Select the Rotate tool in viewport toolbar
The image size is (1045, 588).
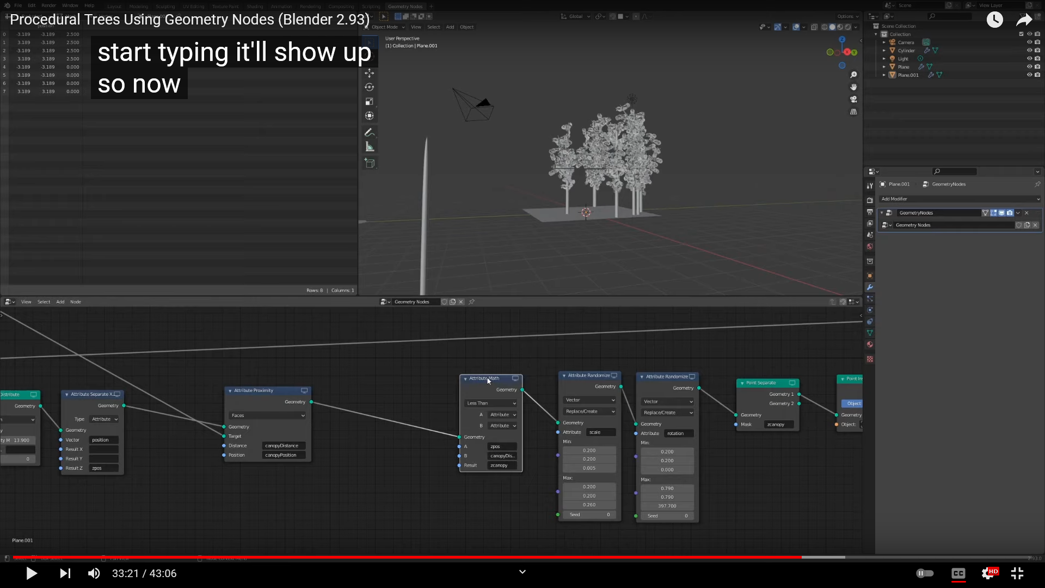tap(370, 87)
